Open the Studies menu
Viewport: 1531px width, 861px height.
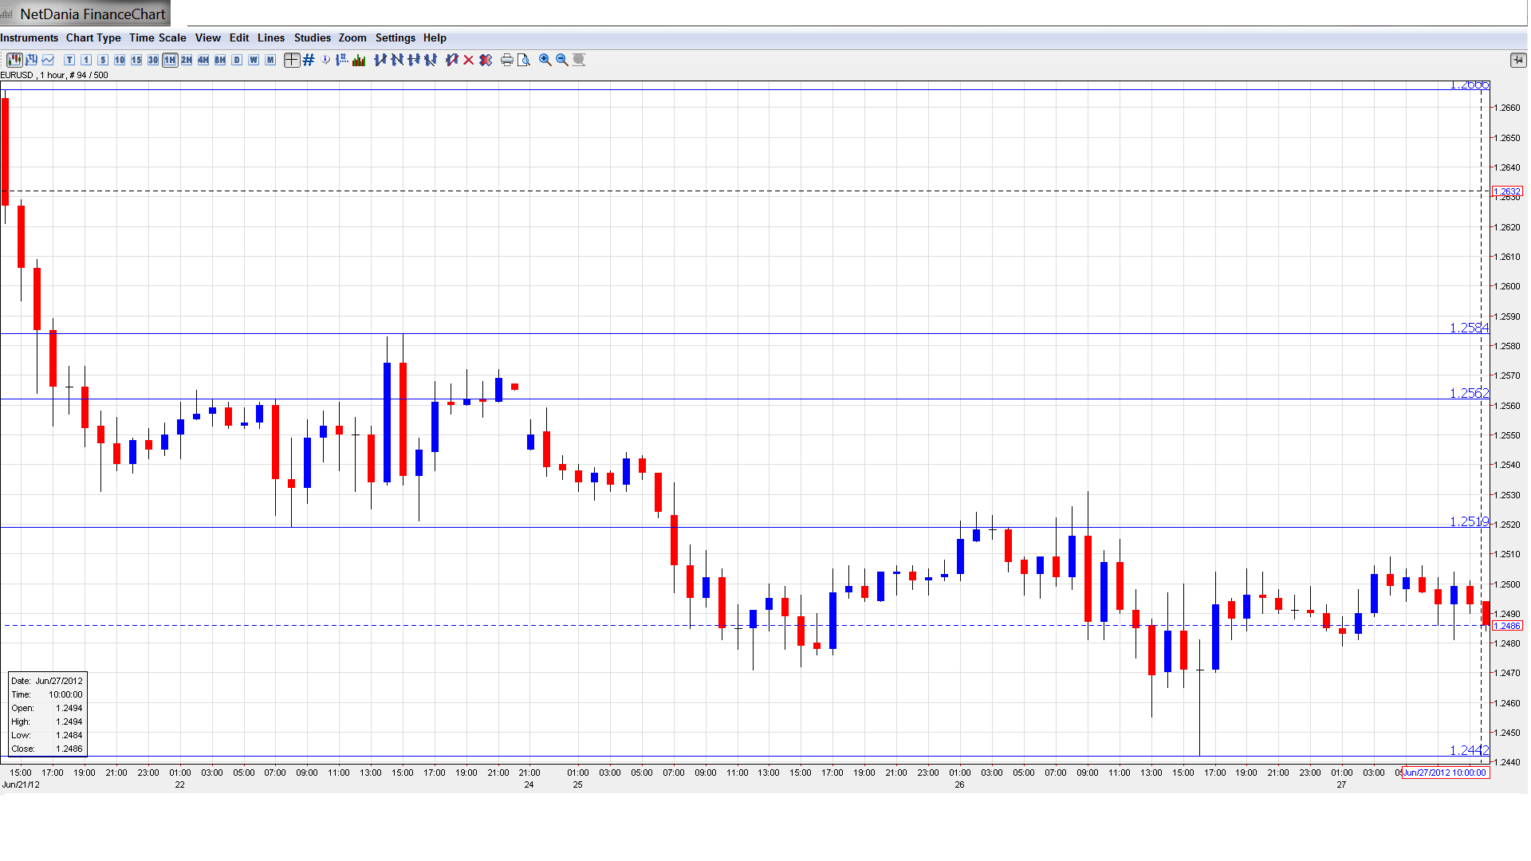[313, 37]
